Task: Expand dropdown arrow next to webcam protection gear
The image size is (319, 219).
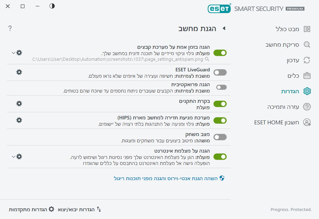Action: [x=13, y=156]
